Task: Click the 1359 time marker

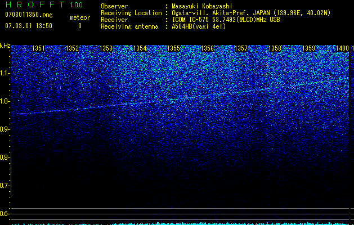Action: [308, 48]
